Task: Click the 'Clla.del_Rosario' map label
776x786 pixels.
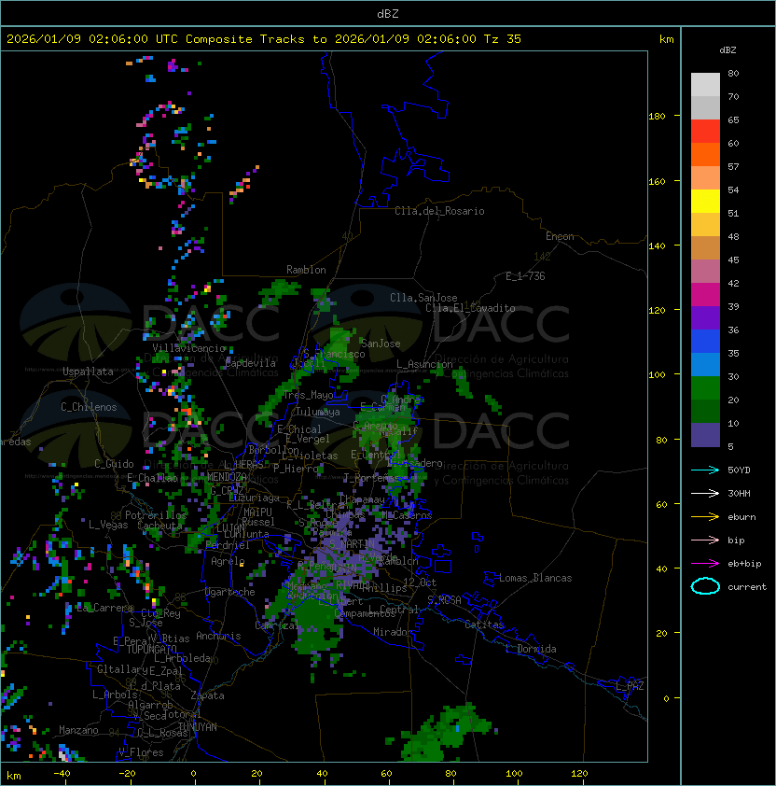Action: click(439, 211)
